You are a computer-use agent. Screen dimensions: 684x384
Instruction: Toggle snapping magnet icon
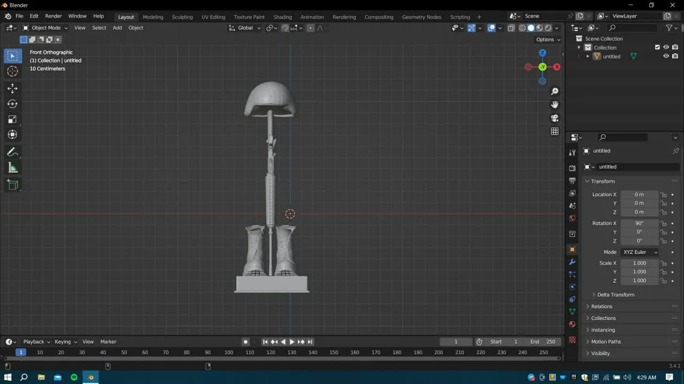285,28
